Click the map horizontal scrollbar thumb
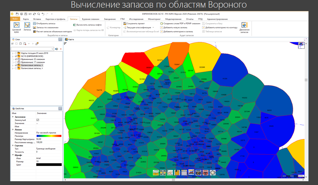The image size is (318, 185). coord(173,180)
